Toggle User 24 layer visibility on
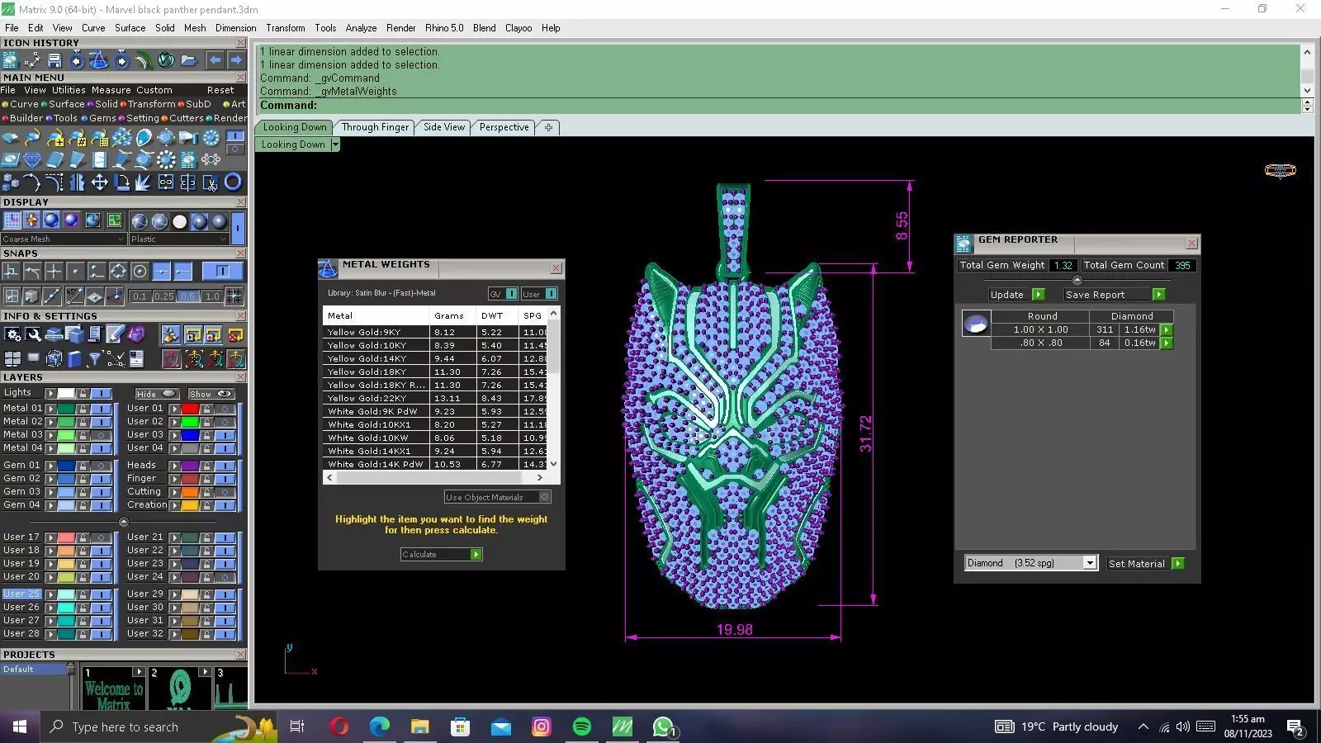This screenshot has width=1321, height=743. tap(225, 577)
